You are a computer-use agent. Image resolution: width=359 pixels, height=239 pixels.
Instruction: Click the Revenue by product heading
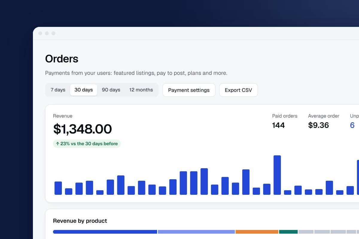pyautogui.click(x=80, y=221)
